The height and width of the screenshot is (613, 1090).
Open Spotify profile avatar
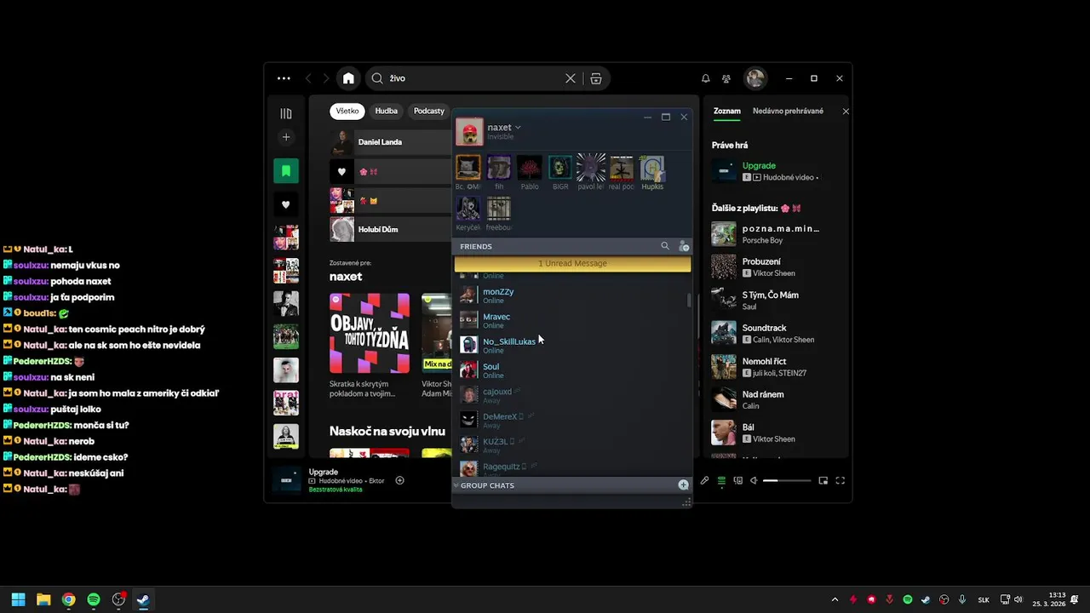[x=755, y=78]
